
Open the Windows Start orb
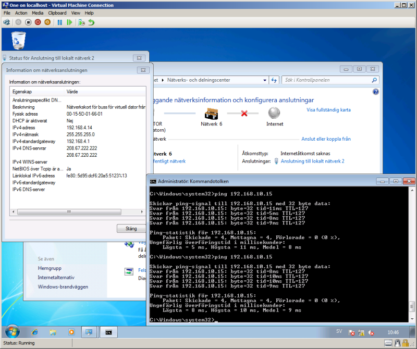(x=12, y=332)
